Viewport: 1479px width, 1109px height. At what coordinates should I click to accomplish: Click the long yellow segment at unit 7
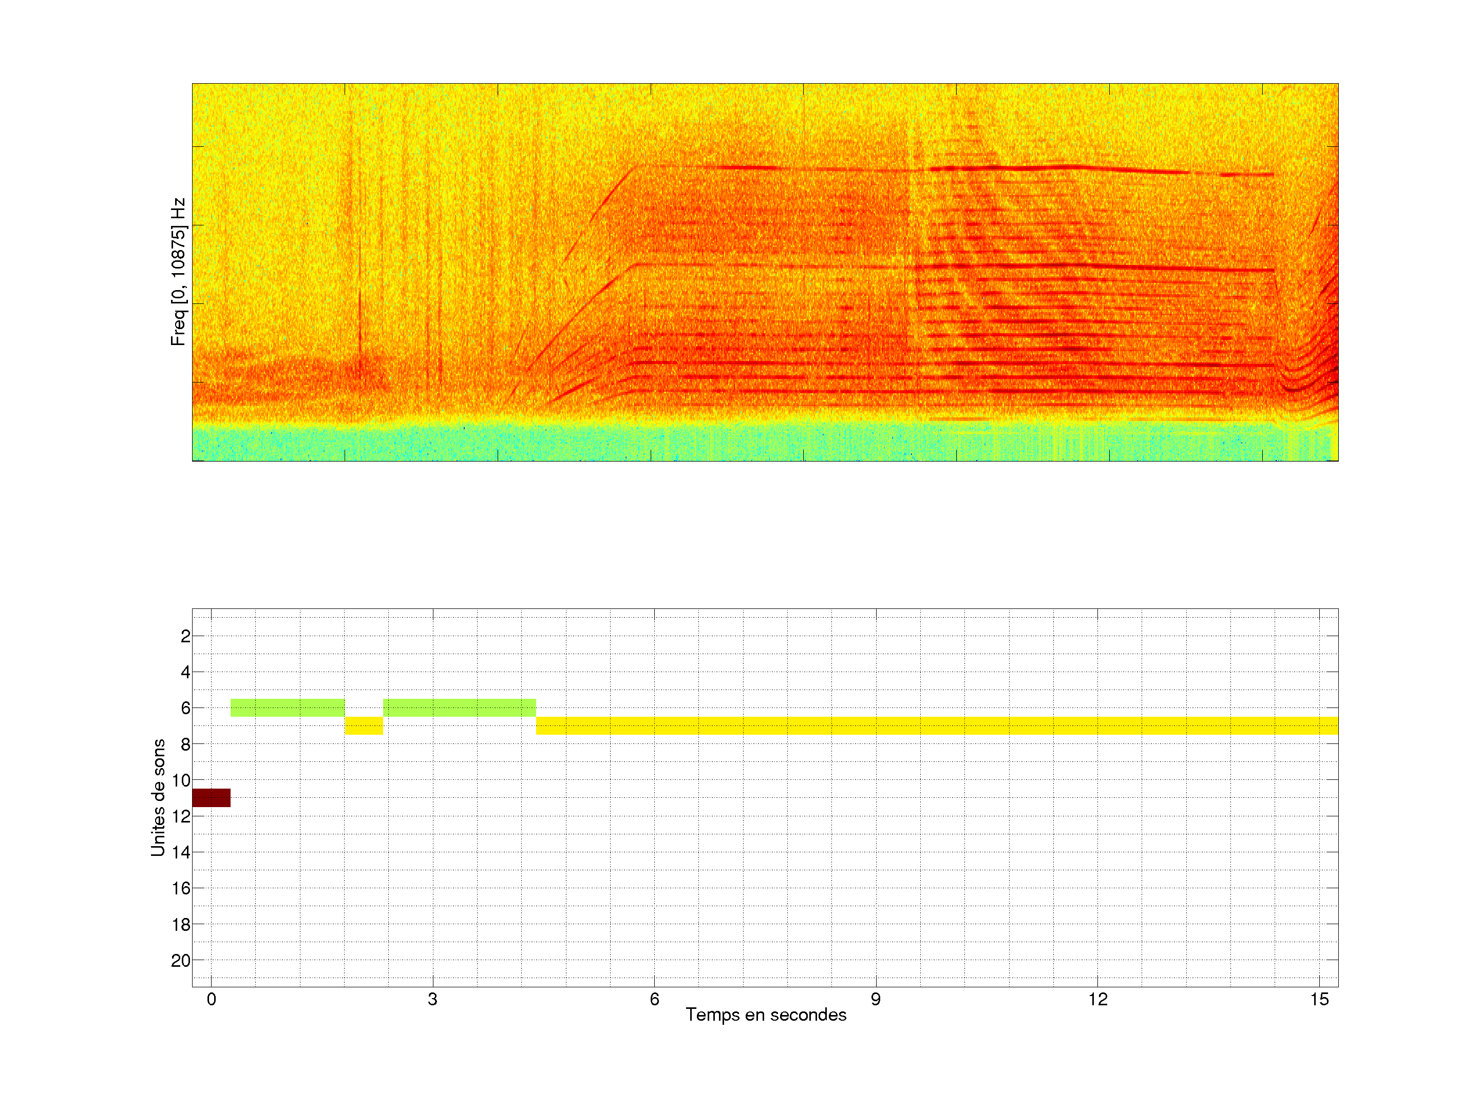pos(936,725)
